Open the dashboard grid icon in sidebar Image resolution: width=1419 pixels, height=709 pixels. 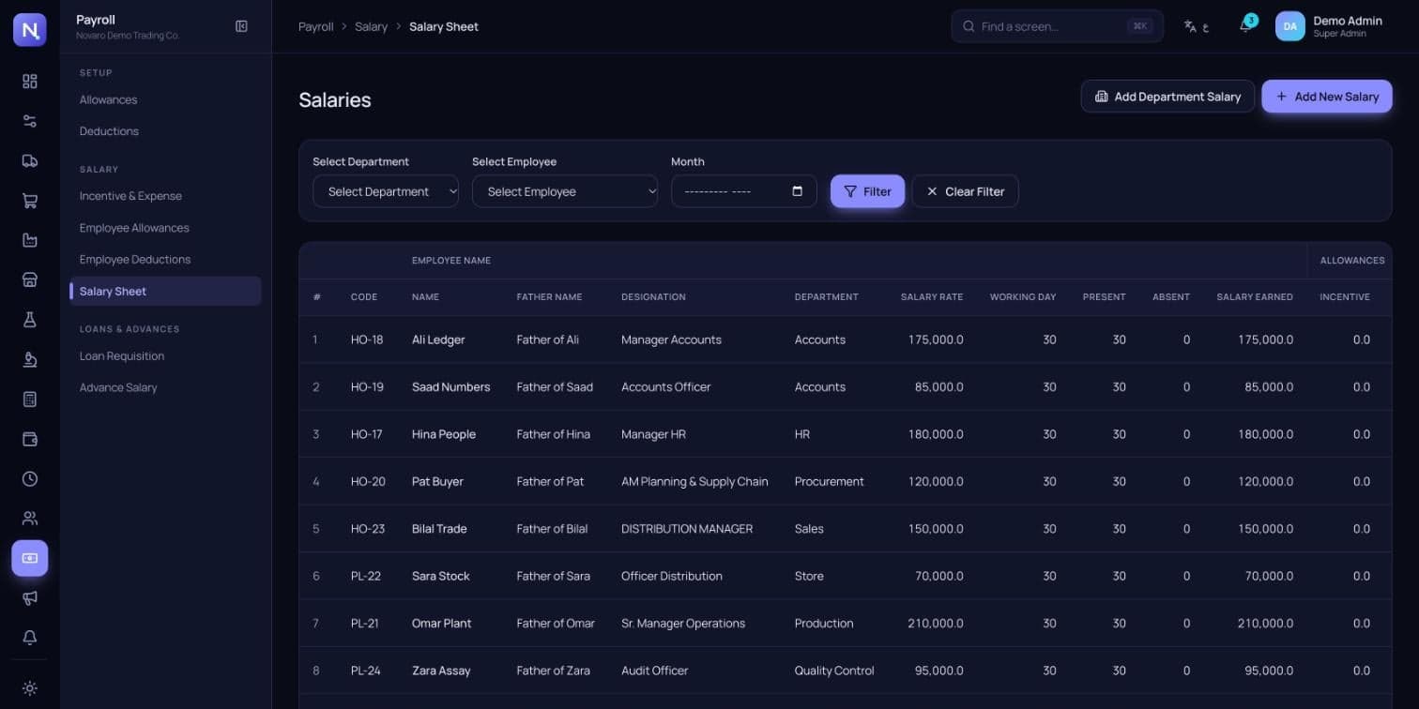30,82
